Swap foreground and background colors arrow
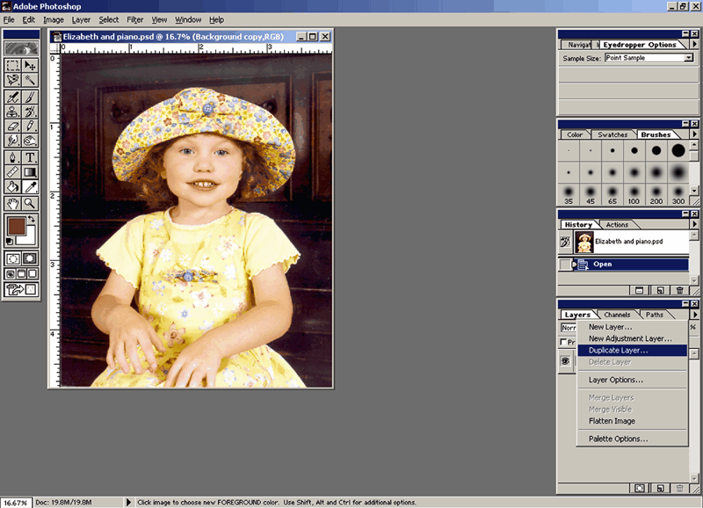This screenshot has height=508, width=703. pyautogui.click(x=33, y=219)
